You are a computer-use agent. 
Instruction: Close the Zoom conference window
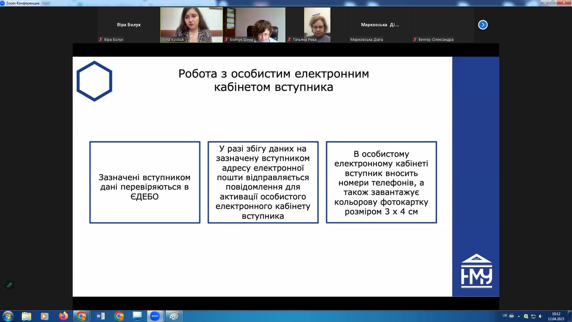[x=563, y=3]
